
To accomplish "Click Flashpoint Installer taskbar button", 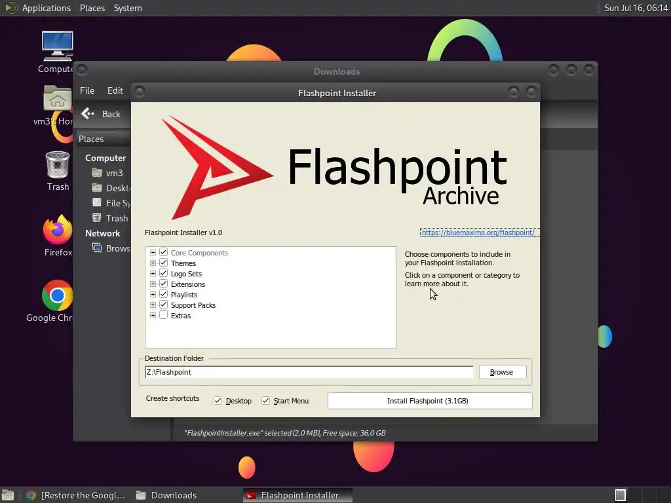I will (x=298, y=495).
